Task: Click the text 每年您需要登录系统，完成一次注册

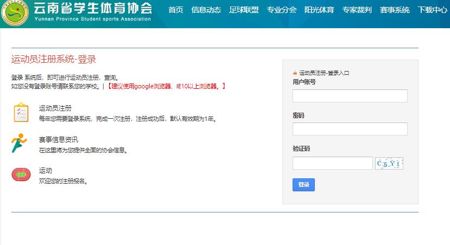Action: [x=85, y=119]
